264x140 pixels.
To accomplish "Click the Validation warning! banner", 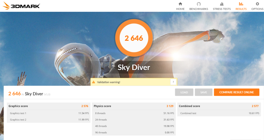I will [x=134, y=82].
